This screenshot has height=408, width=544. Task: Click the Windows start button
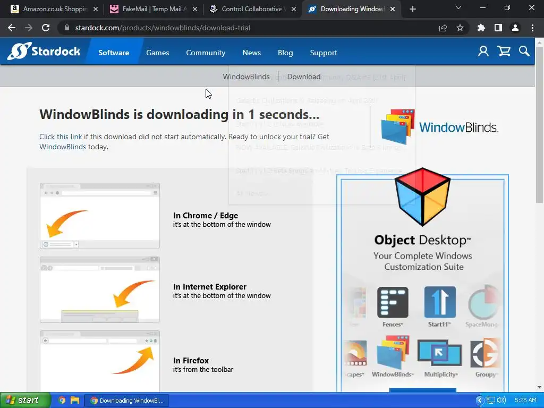coord(25,401)
